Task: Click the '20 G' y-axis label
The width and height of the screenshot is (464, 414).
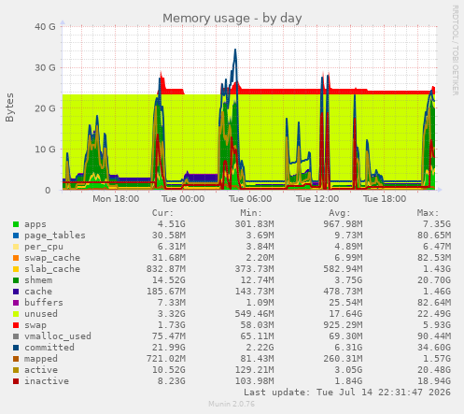Action: pos(45,108)
